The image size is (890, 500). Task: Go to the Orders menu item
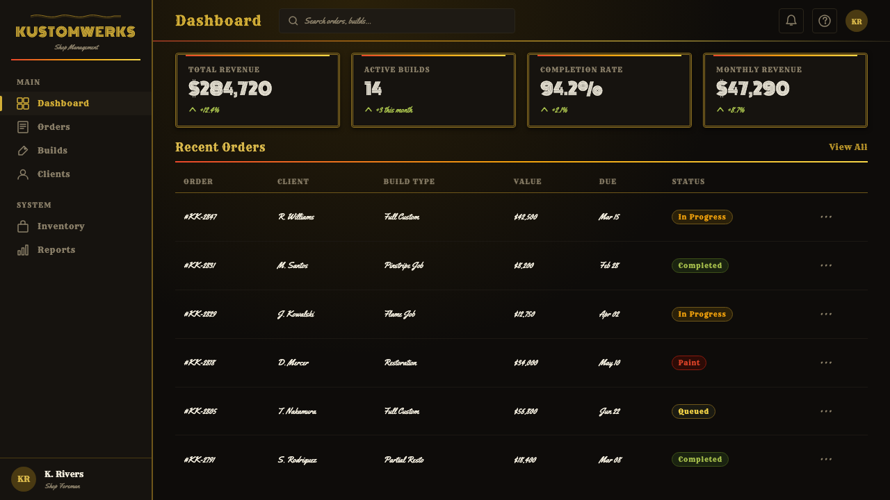pos(76,127)
